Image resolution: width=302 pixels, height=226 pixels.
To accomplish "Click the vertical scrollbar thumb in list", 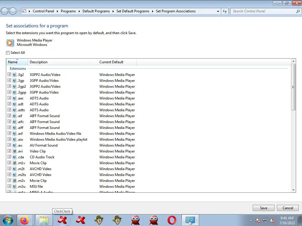I will coord(293,87).
